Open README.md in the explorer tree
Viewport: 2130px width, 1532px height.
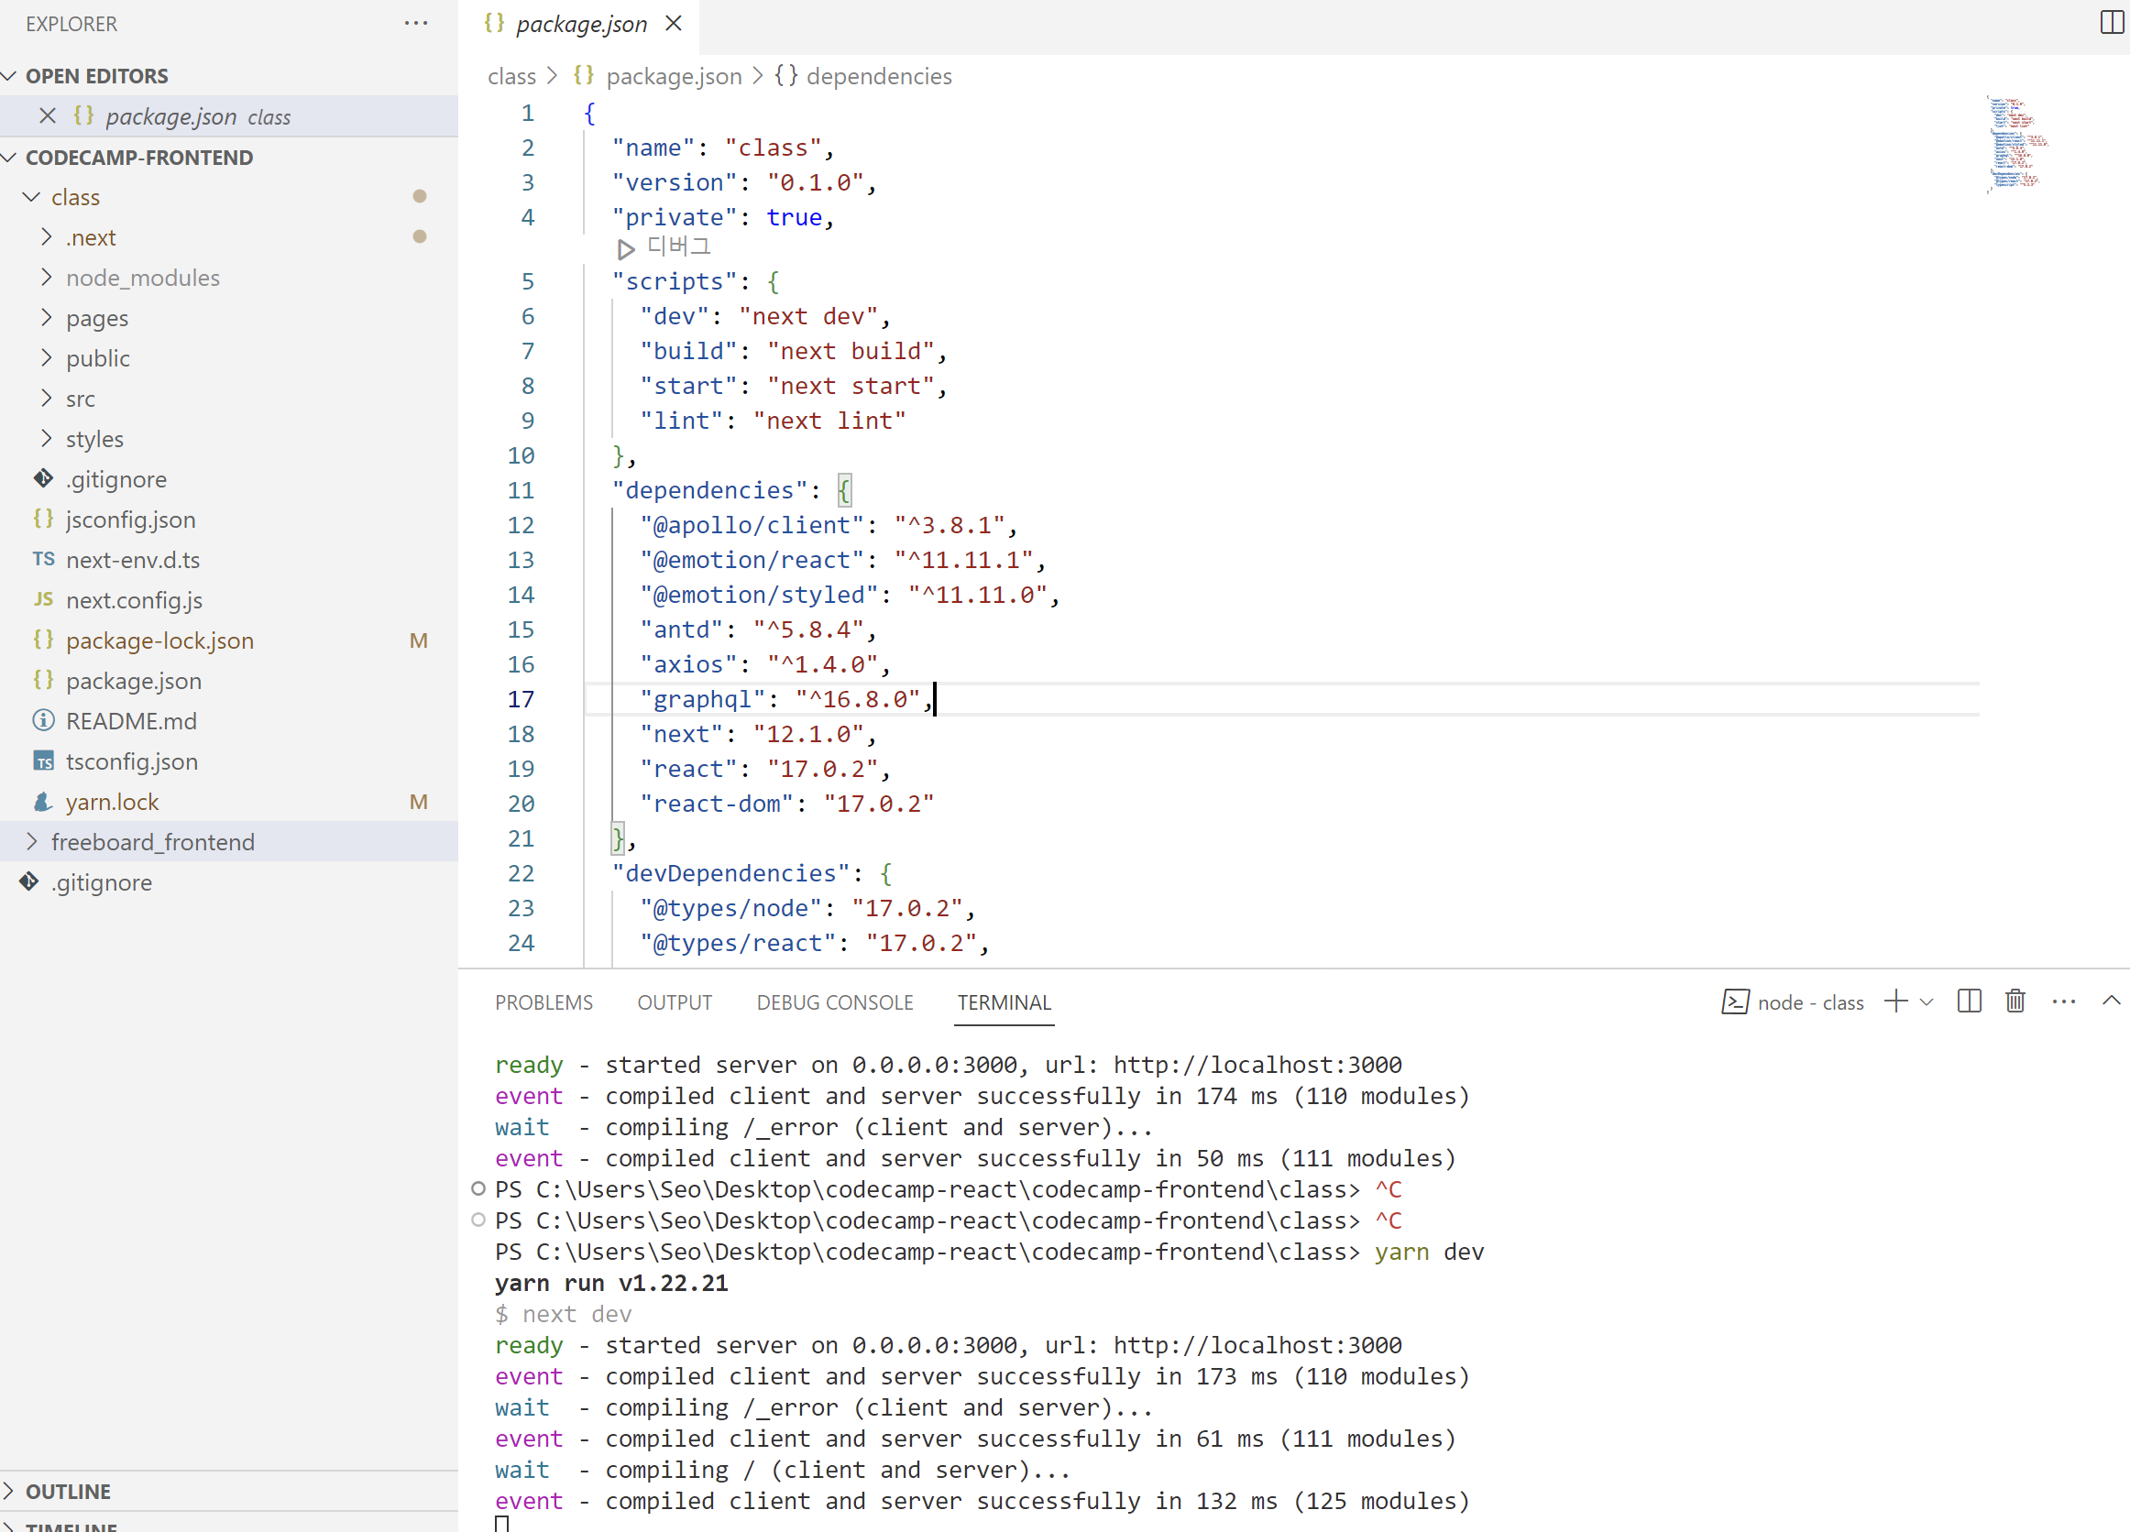[x=130, y=721]
